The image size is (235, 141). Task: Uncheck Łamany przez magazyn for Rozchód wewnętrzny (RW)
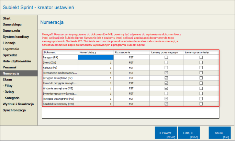click(x=166, y=104)
